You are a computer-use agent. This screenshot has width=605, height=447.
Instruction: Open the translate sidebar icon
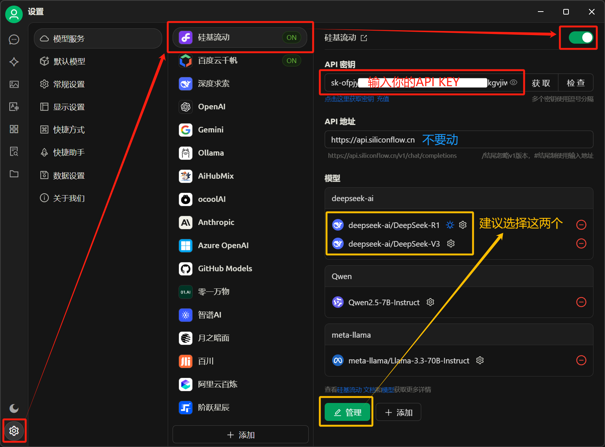click(14, 107)
